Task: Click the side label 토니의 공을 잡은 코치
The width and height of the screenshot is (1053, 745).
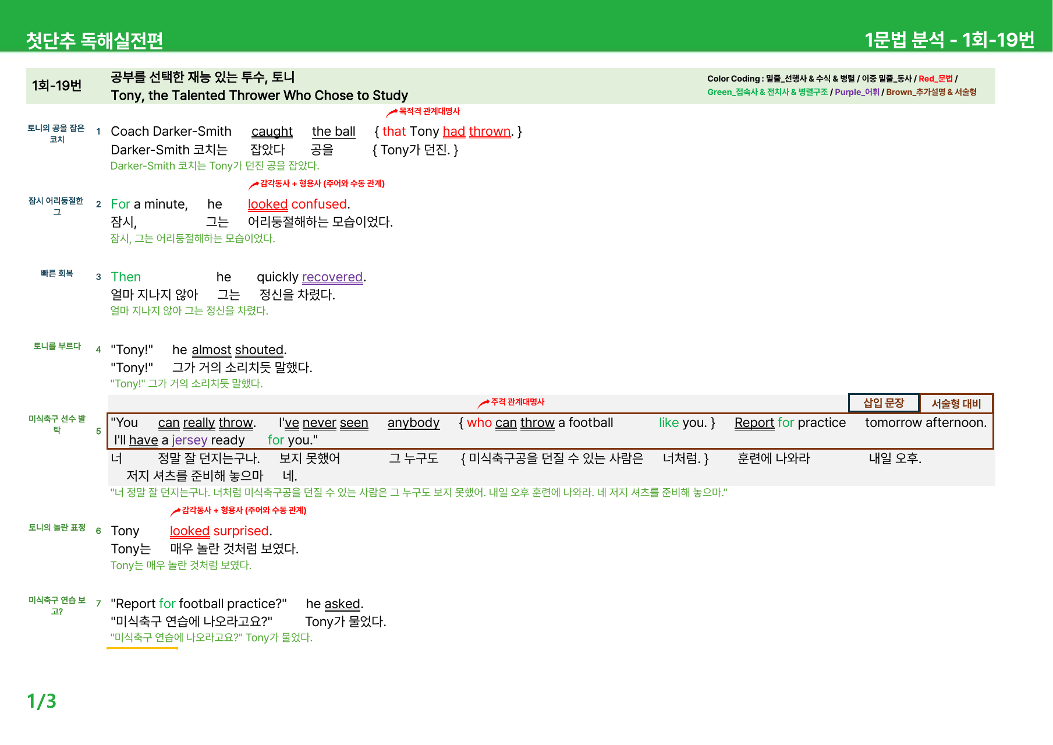Action: click(x=56, y=133)
